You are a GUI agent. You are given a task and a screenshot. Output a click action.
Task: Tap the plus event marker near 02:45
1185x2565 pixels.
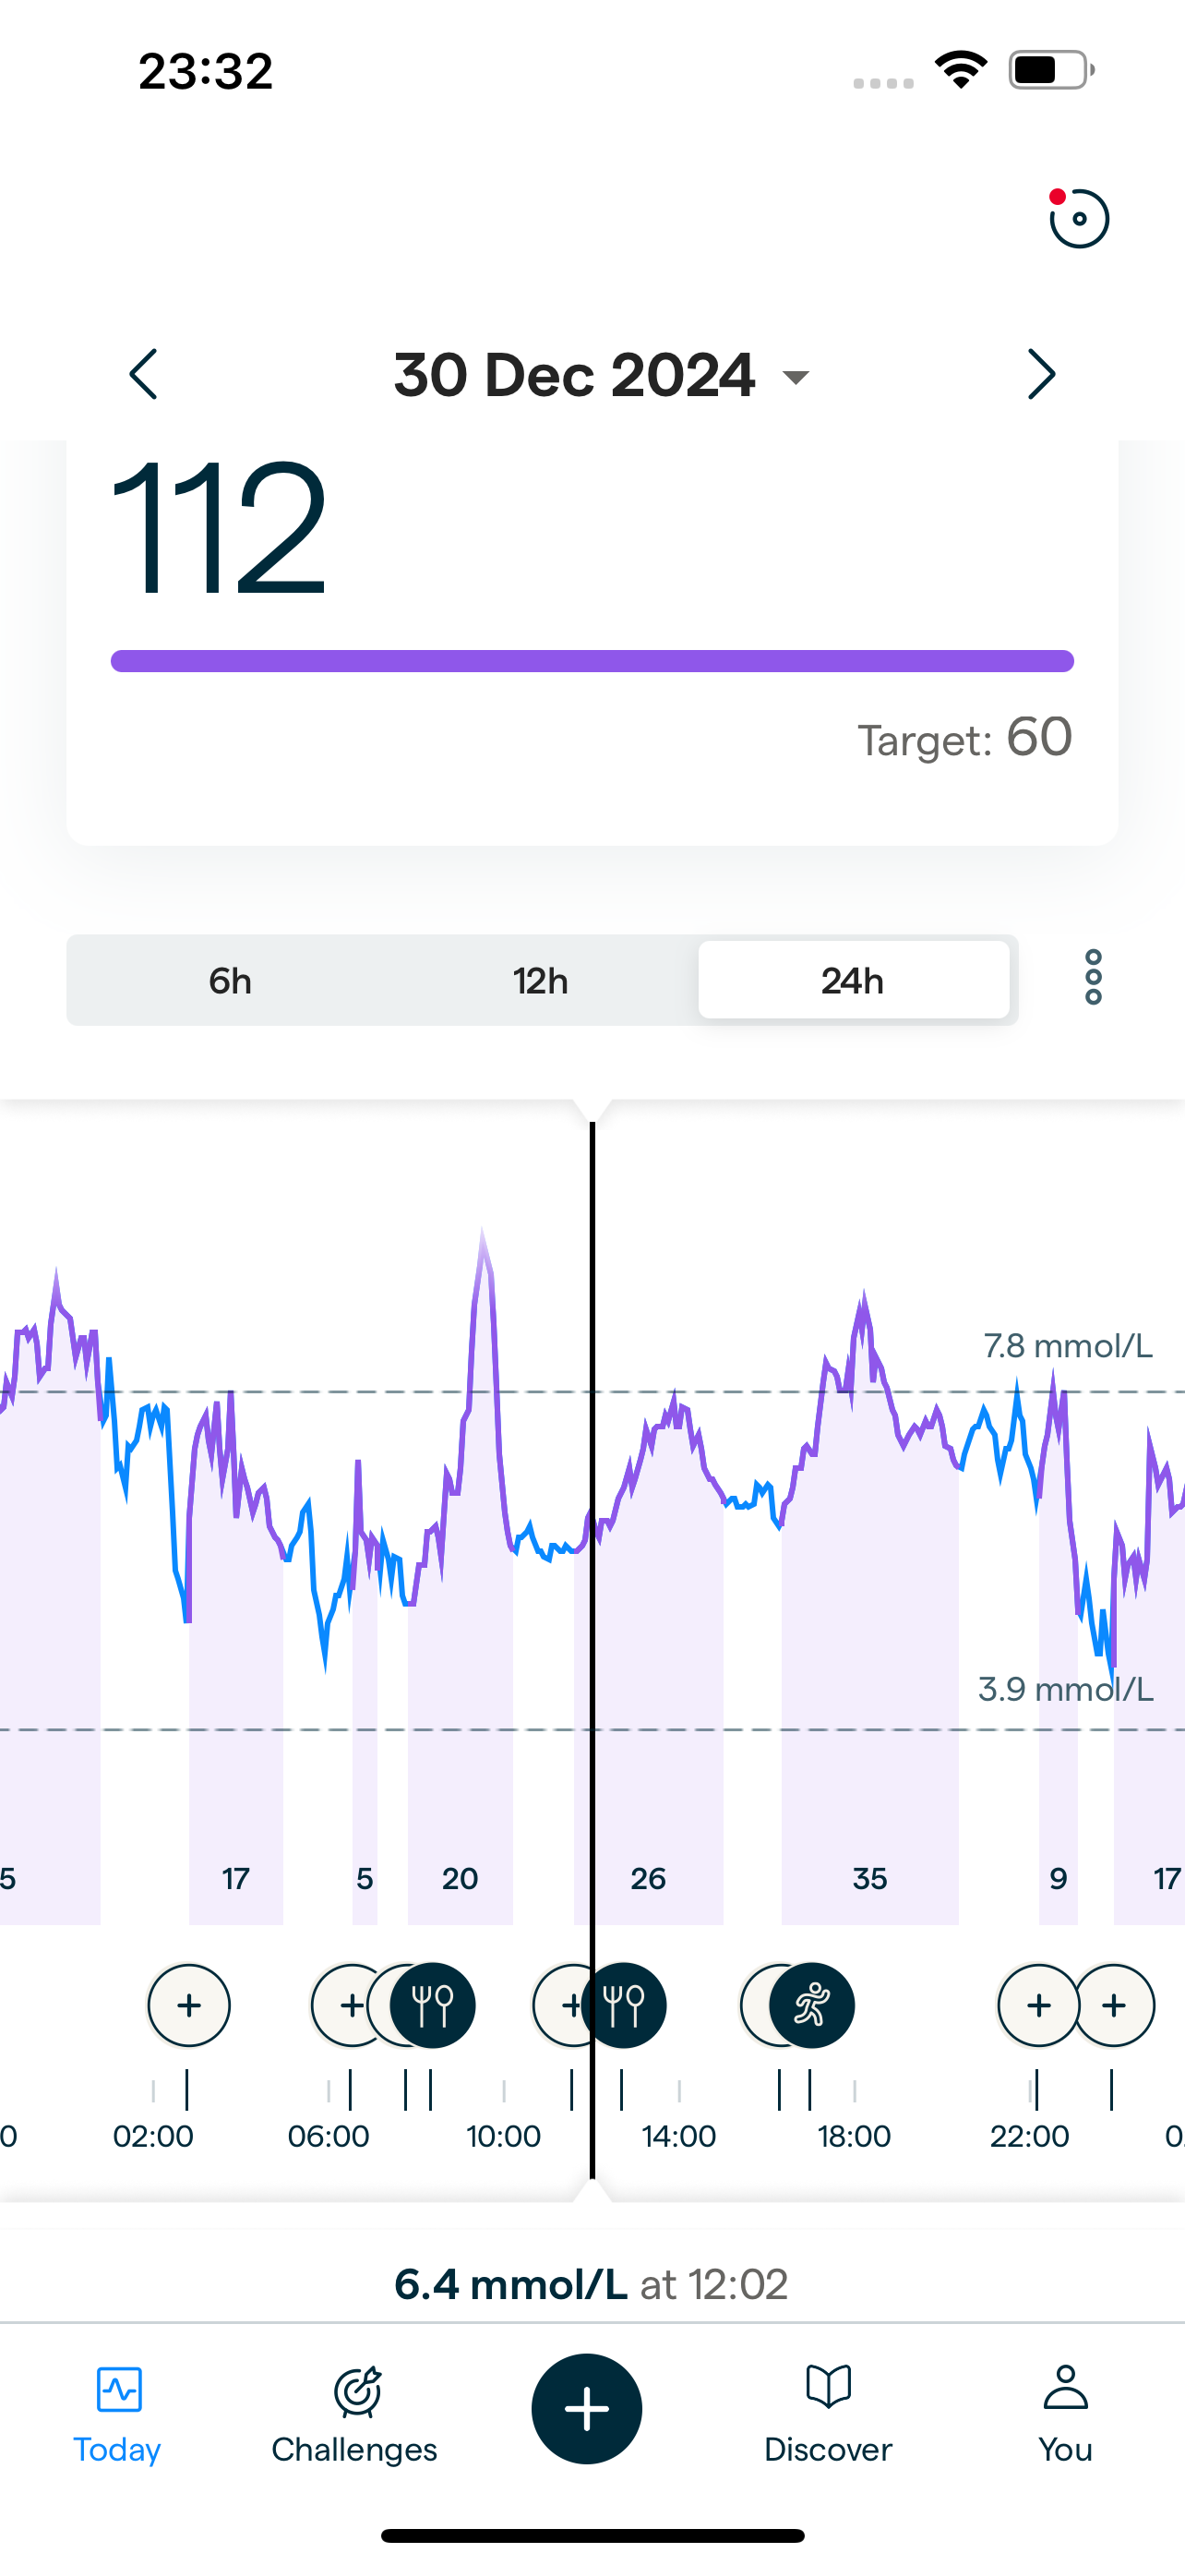pyautogui.click(x=189, y=2005)
